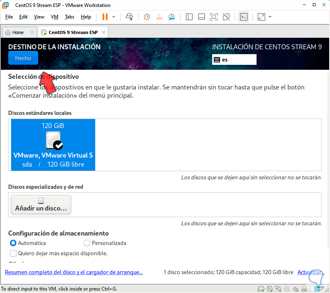The image size is (330, 293).
Task: Open the VM menu
Action: pyautogui.click(x=55, y=17)
